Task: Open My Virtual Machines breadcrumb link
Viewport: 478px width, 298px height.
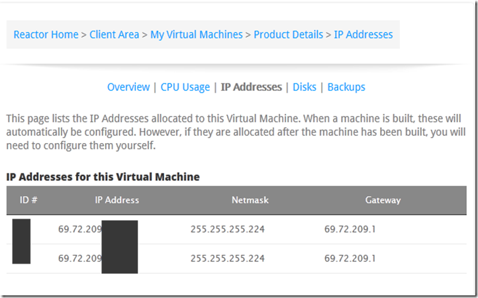Action: 197,35
